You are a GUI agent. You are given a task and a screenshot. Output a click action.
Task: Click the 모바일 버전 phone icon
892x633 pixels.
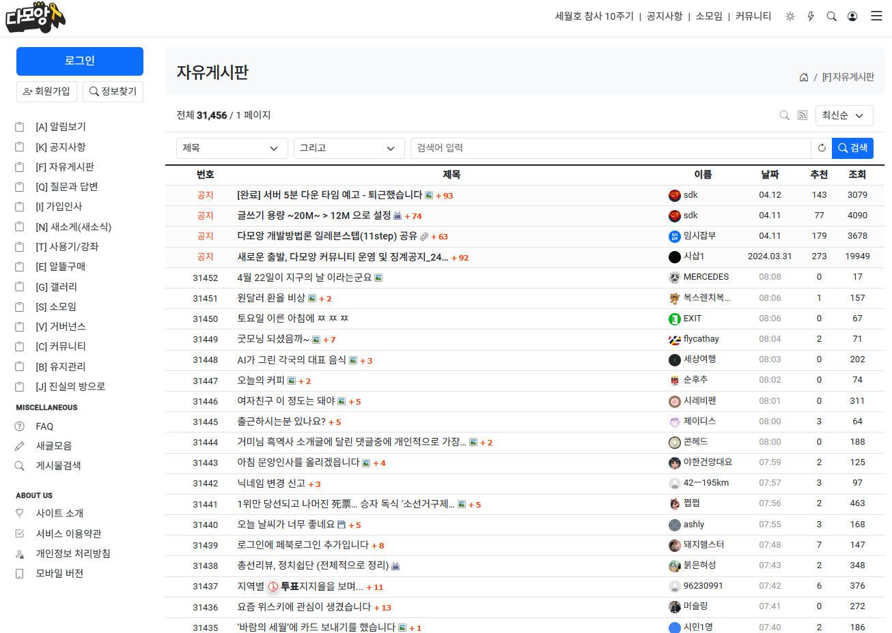[x=20, y=574]
